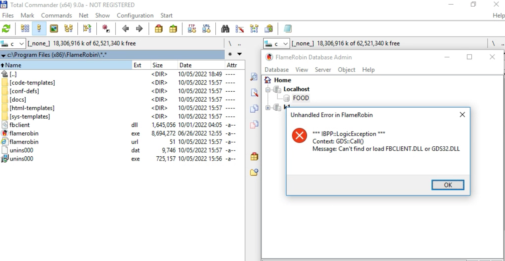Sort the left panel by the Ext column

[x=141, y=65]
